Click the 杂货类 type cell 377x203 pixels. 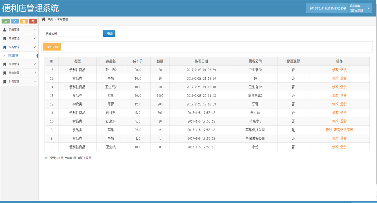pyautogui.click(x=77, y=104)
